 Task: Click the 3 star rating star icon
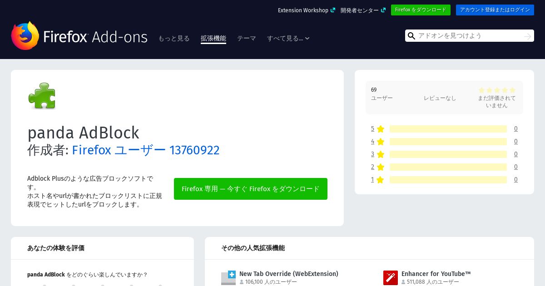381,154
